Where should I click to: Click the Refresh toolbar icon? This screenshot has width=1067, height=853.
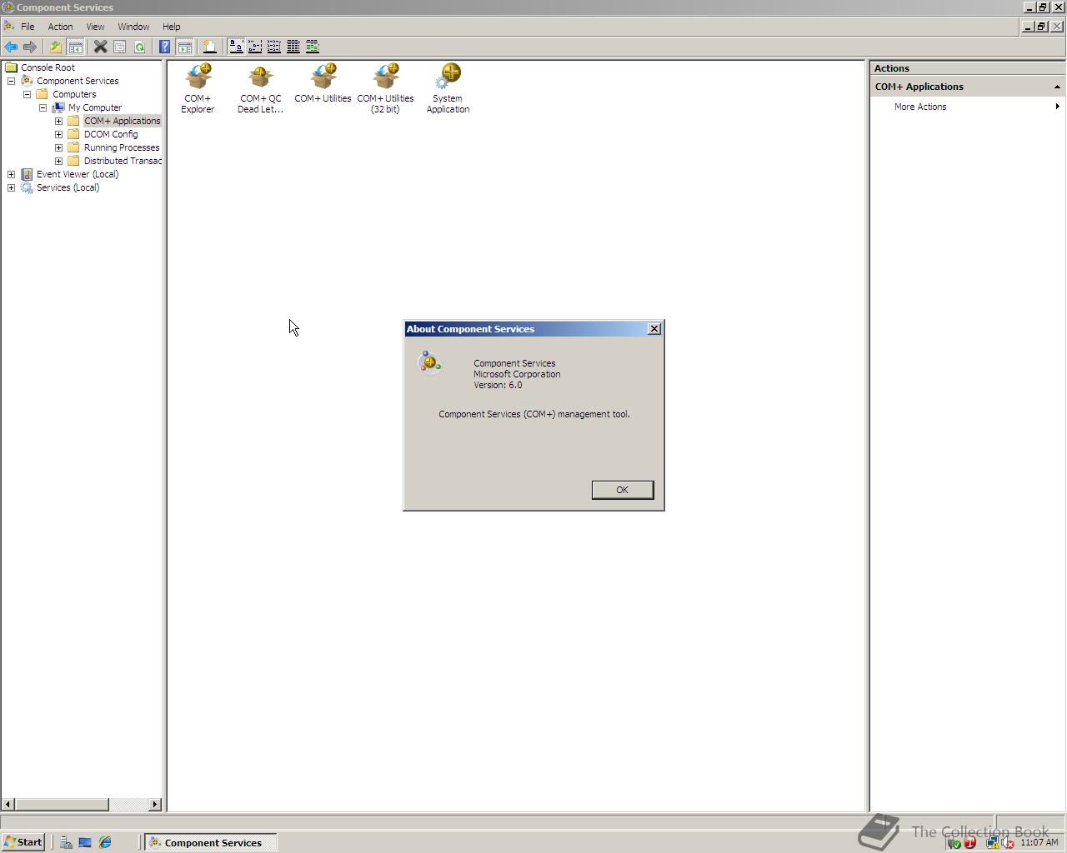(139, 47)
